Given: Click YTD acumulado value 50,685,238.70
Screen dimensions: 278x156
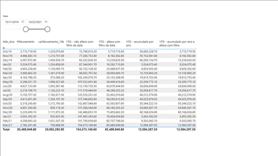Looking at the screenshot, I should click(x=149, y=52).
